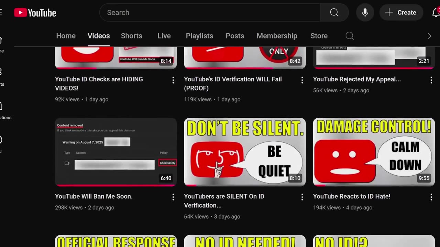
Task: Open the channel search magnifier icon
Action: 350,36
